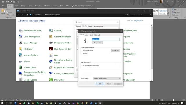This screenshot has height=105, width=186.
Task: Open the Internet Options globe icon
Action: [x=21, y=55]
